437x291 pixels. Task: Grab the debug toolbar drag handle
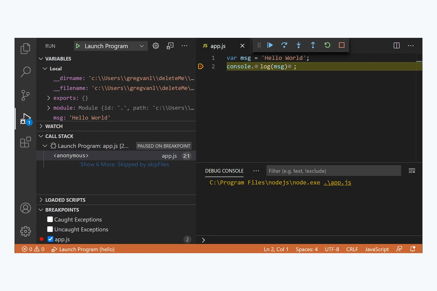(x=259, y=45)
